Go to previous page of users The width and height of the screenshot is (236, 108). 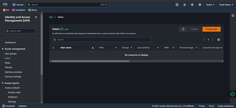tap(204, 40)
